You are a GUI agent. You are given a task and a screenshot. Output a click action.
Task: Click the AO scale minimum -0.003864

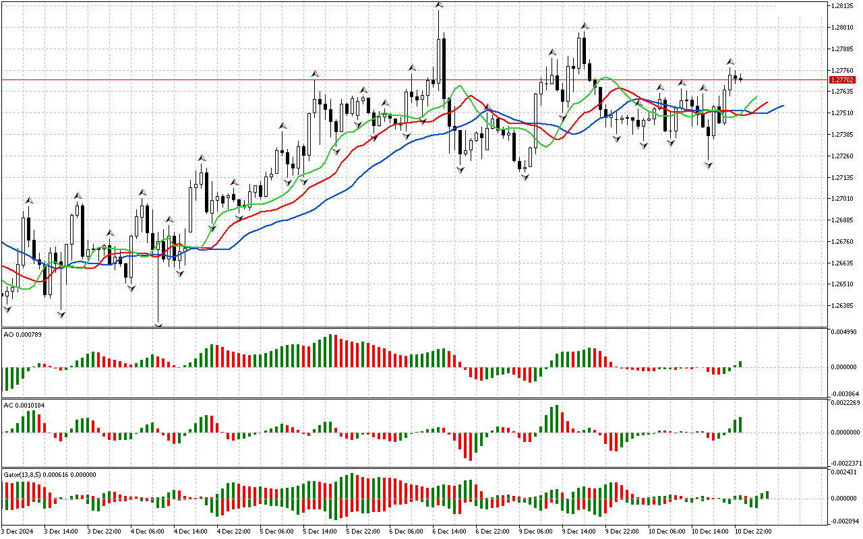point(845,393)
